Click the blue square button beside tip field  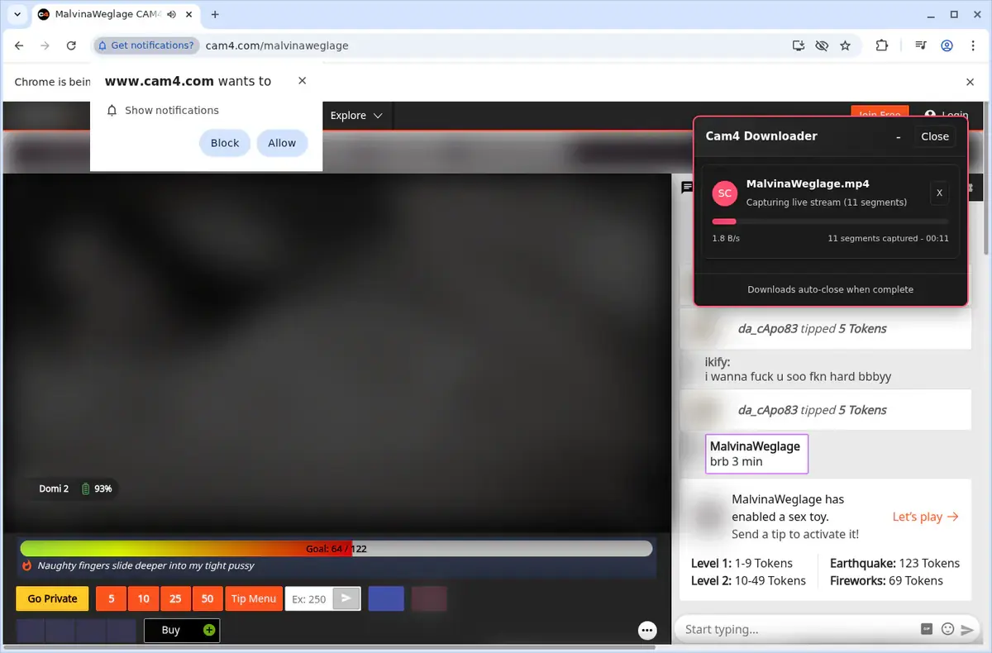(386, 598)
